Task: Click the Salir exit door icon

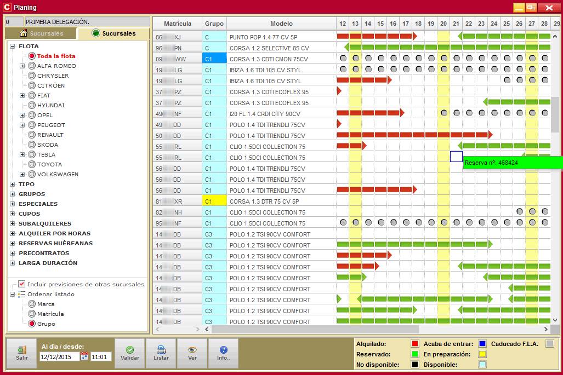Action: 22,350
